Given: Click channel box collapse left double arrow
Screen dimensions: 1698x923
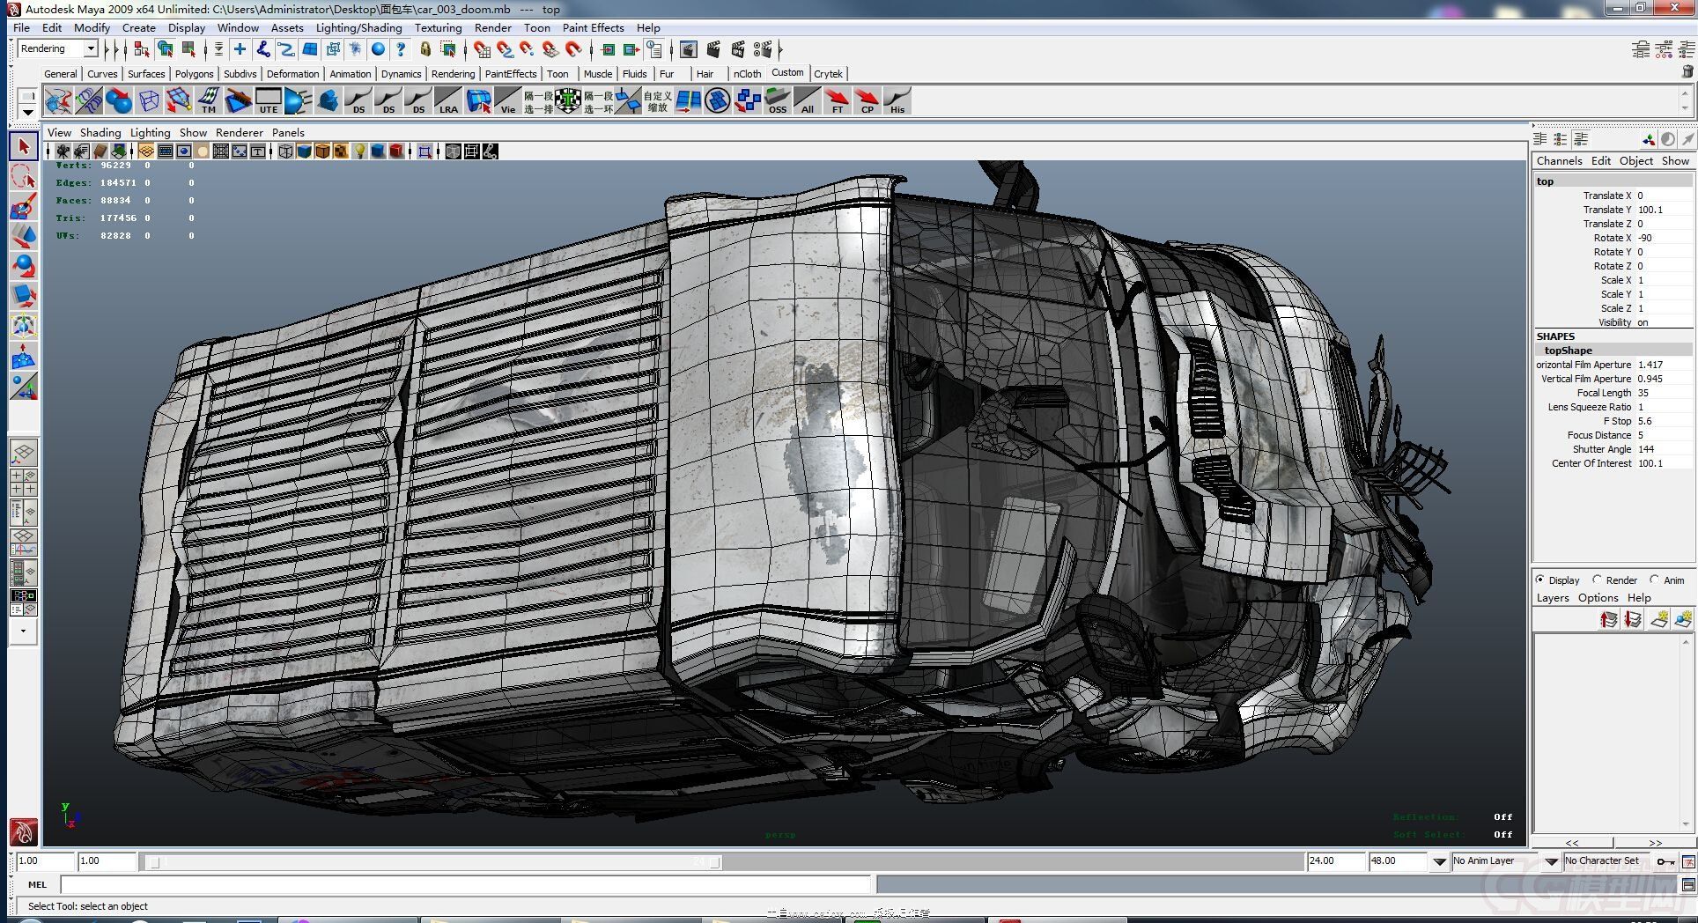Looking at the screenshot, I should [x=1572, y=843].
